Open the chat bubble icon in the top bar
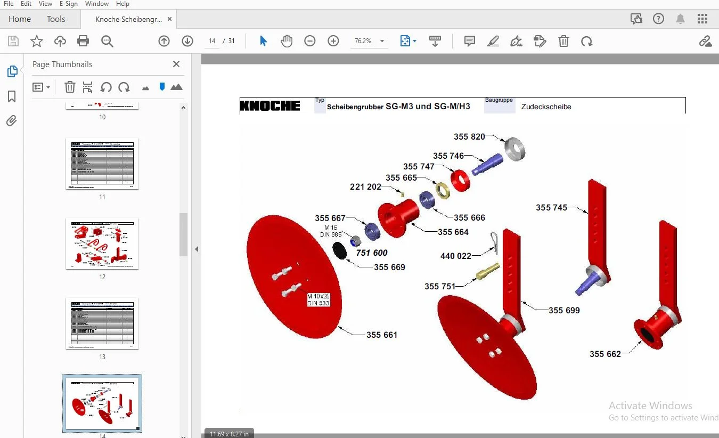 (x=636, y=19)
